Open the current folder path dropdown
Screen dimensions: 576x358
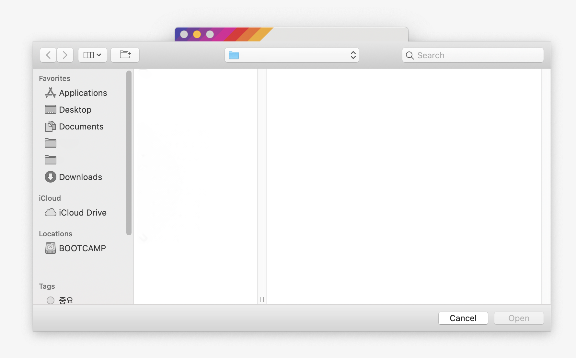(x=292, y=55)
